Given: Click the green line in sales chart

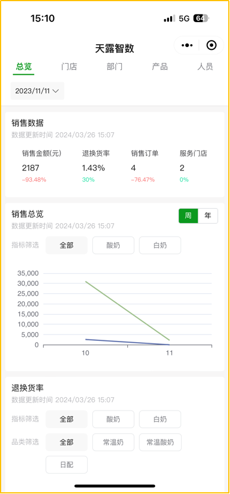Looking at the screenshot, I should click(127, 311).
